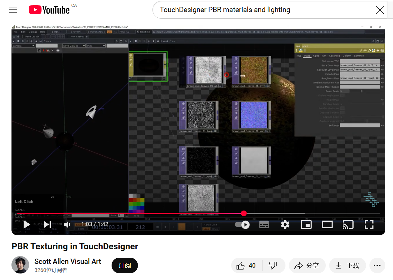Clear the YouTube search box with the X
Screen dimensions: 393x280
point(380,10)
